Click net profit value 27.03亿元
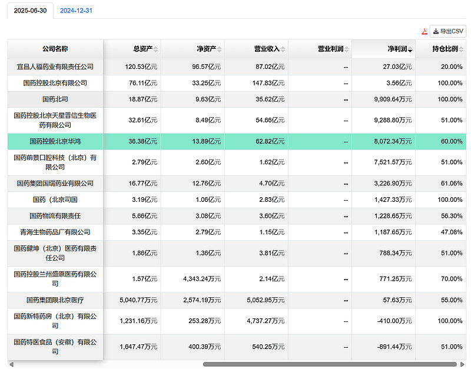Image resolution: width=471 pixels, height=369 pixels. click(x=397, y=67)
